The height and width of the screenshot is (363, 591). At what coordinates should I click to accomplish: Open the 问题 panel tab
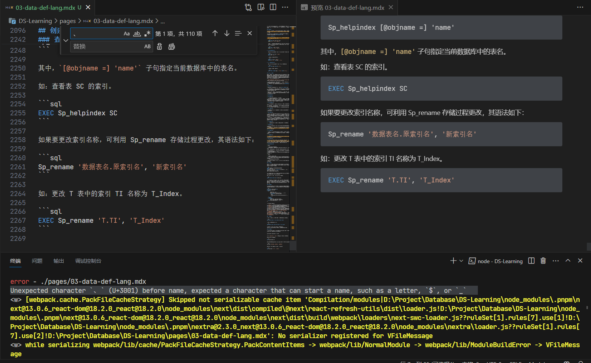tap(37, 261)
